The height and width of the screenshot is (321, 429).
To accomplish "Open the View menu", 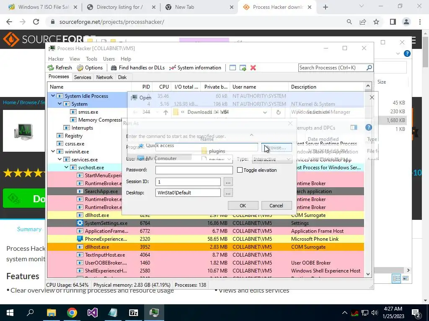I will tap(75, 59).
